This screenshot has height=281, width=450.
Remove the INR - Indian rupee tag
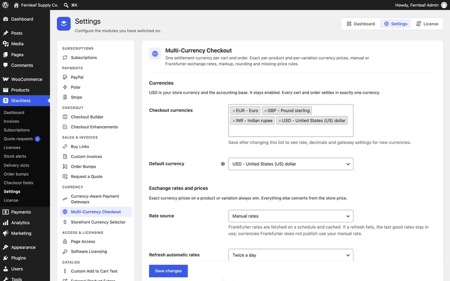point(234,121)
